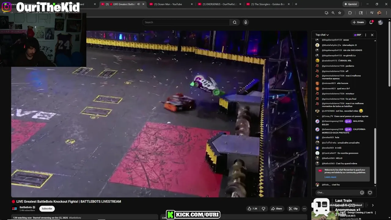Open Learn more link in chat notice
This screenshot has width=391, height=220.
click(x=330, y=177)
